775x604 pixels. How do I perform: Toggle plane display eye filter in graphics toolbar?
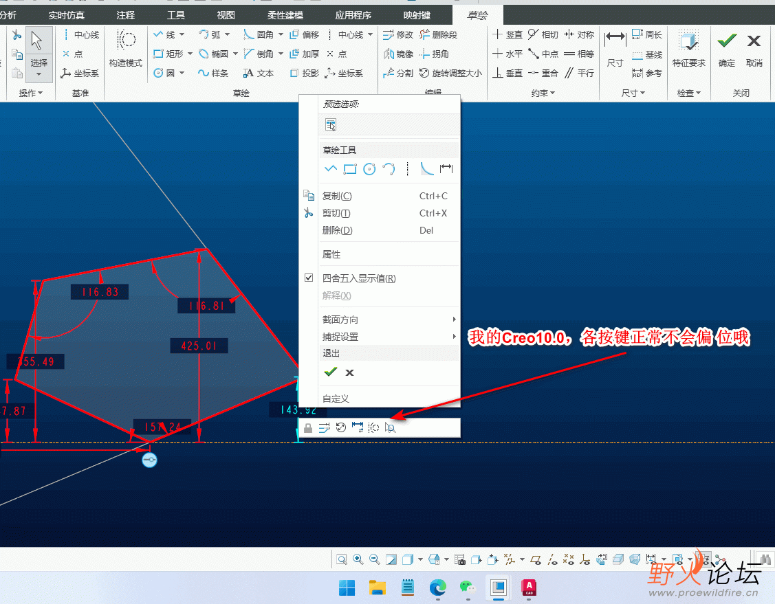click(536, 559)
